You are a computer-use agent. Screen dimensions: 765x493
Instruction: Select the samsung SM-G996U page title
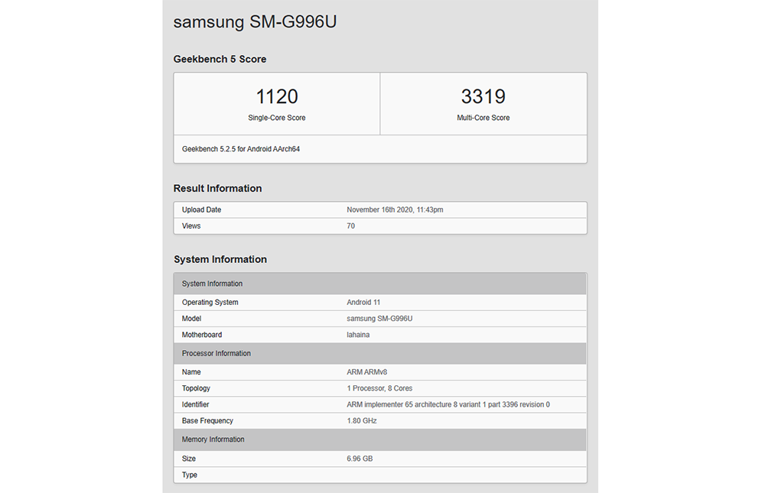tap(255, 21)
